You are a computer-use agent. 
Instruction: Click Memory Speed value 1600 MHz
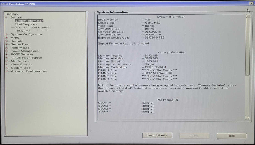pos(152,61)
